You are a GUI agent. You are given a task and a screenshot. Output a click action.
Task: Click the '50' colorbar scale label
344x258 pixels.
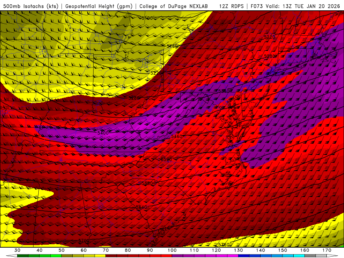pyautogui.click(x=61, y=250)
